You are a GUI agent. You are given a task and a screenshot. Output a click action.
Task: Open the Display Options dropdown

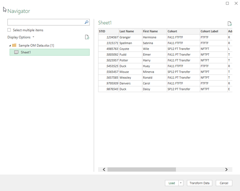point(21,37)
